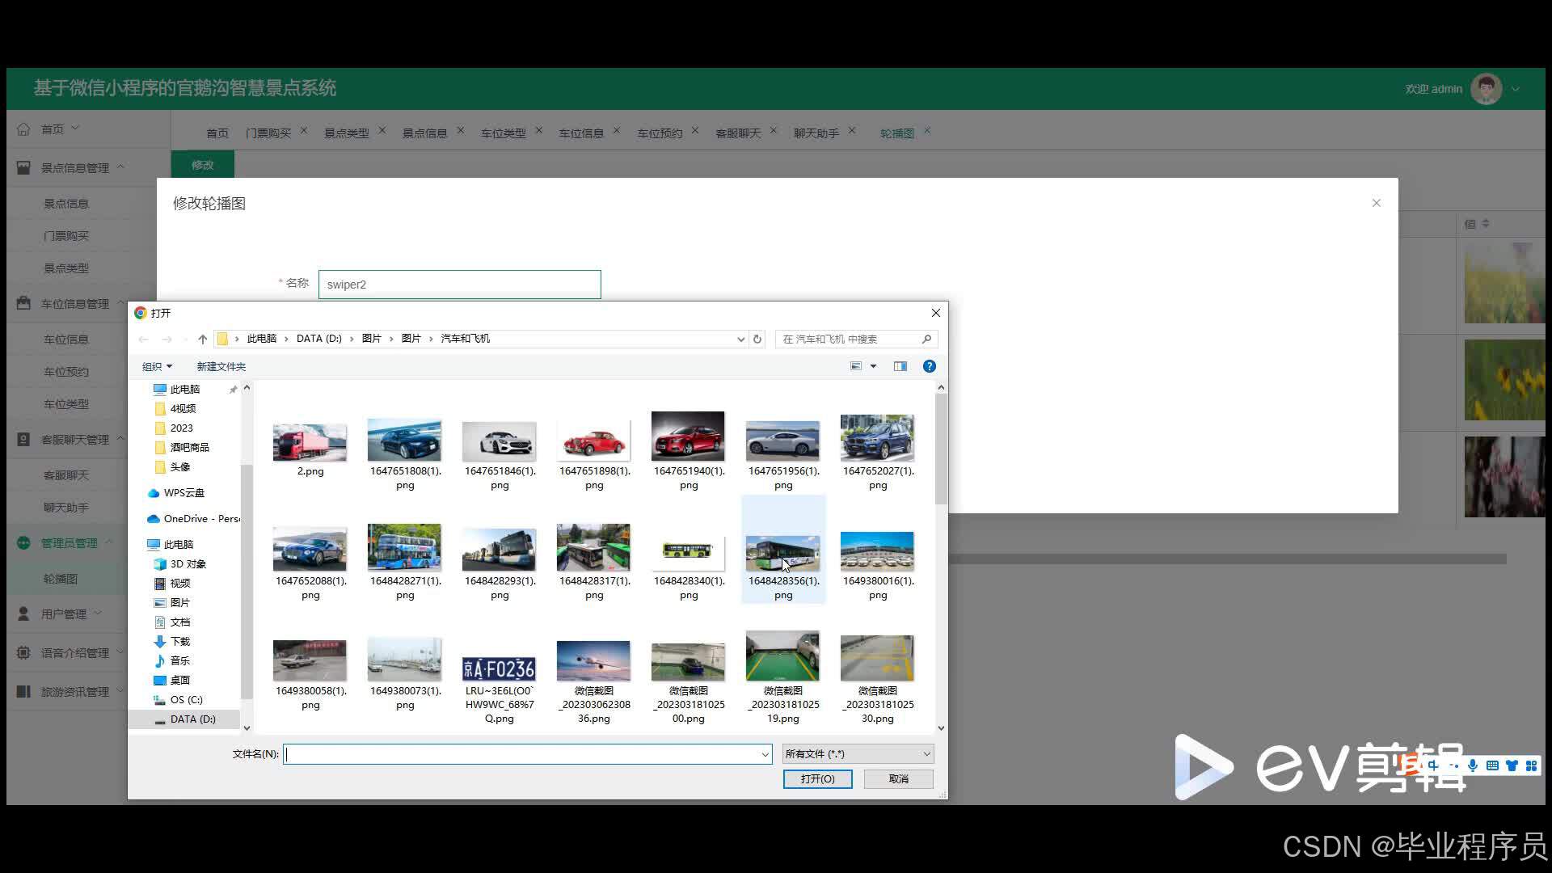The height and width of the screenshot is (873, 1552).
Task: Expand the 组织 dropdown menu
Action: [157, 367]
